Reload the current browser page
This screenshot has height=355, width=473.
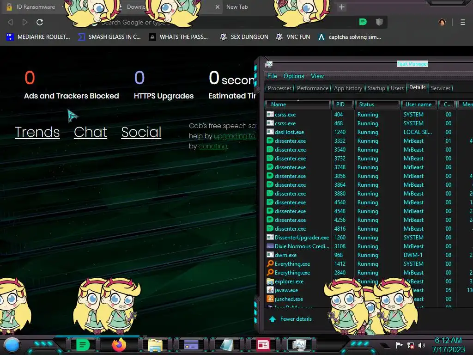[40, 22]
